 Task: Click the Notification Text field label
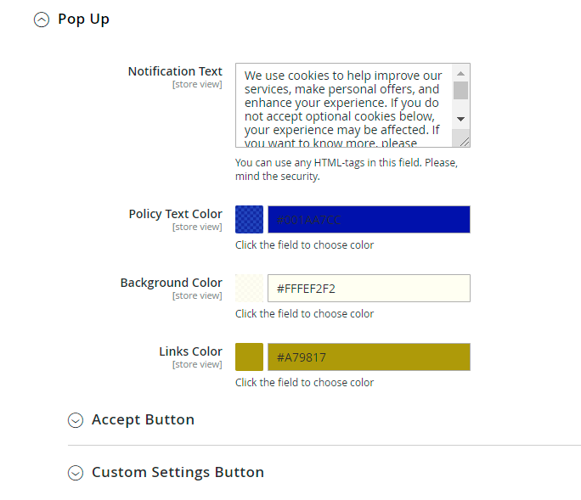(x=175, y=71)
